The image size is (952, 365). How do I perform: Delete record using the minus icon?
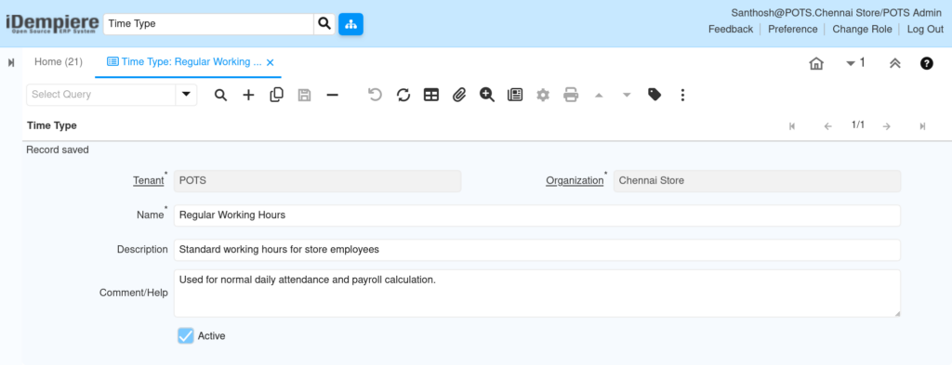[332, 95]
